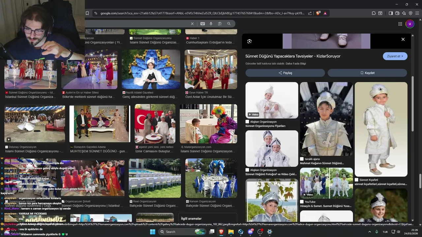The image size is (422, 237).
Task: Open the Brave Wallet icon
Action: [x=397, y=13]
